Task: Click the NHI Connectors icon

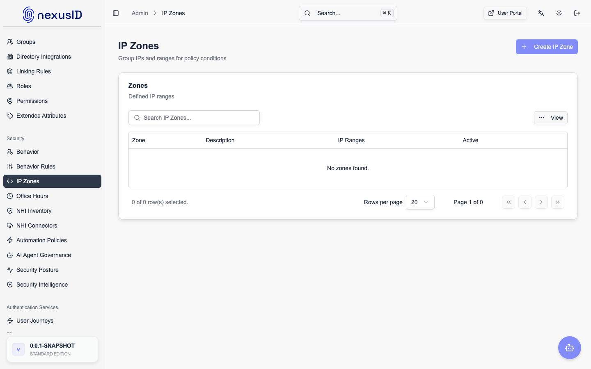Action: point(10,225)
